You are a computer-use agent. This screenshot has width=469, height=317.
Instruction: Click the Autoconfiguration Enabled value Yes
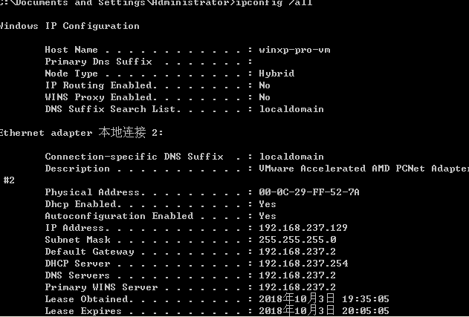tap(268, 216)
